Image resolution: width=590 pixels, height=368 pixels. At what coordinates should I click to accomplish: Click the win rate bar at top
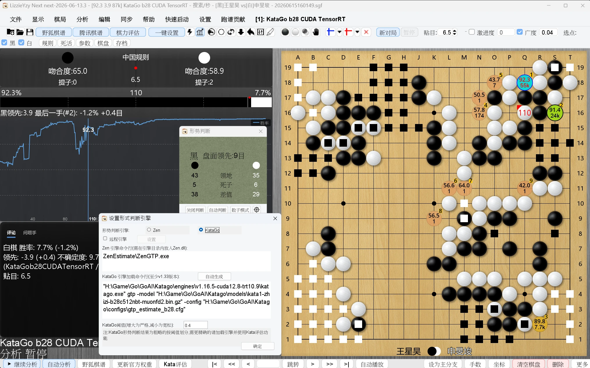(136, 102)
